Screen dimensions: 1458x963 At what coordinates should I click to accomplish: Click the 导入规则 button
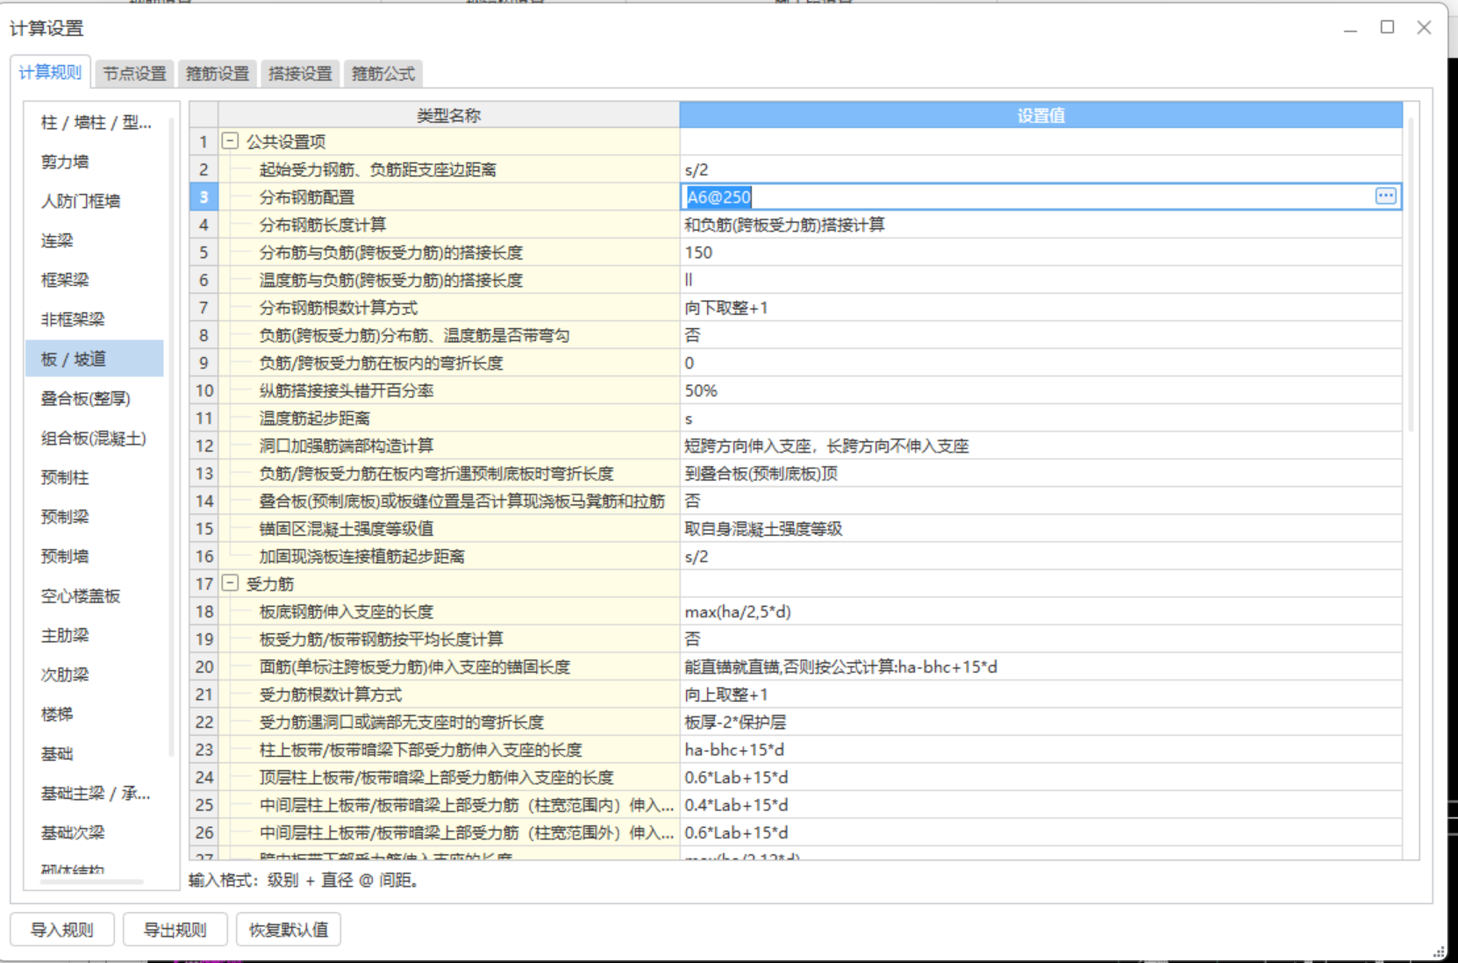[x=61, y=930]
